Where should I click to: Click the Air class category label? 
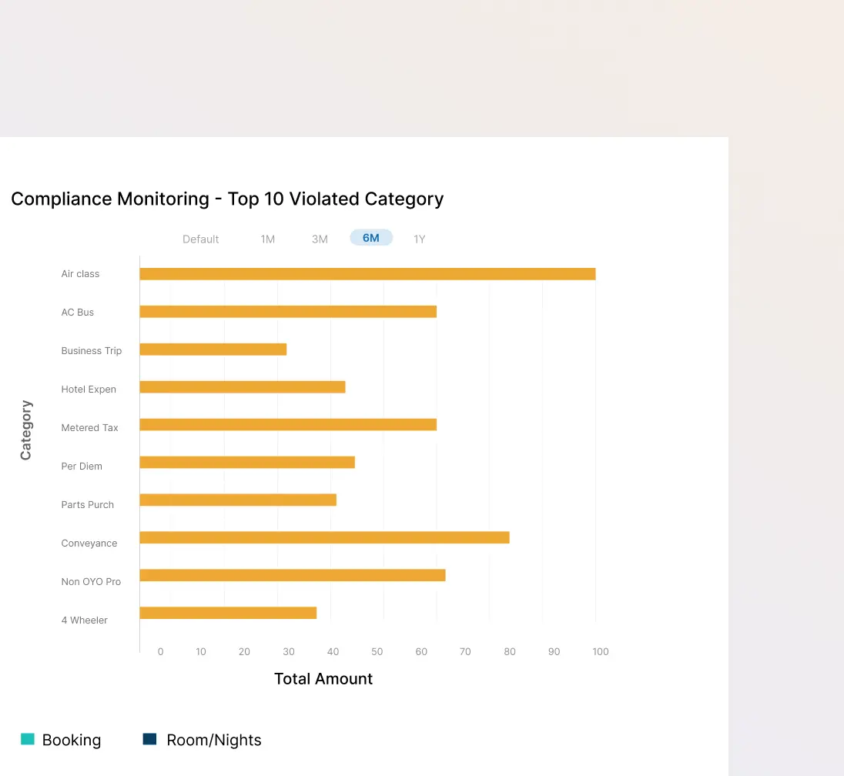[80, 274]
